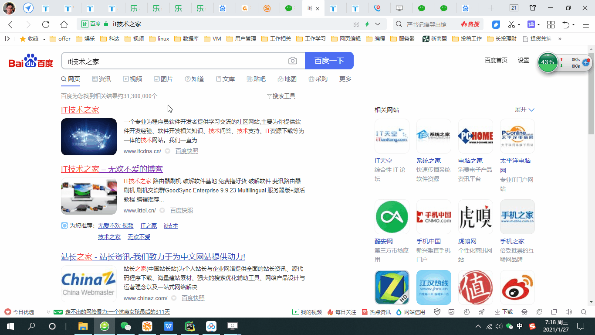The height and width of the screenshot is (335, 595).
Task: Show more bookmarks with the » overflow arrow
Action: pos(560,38)
